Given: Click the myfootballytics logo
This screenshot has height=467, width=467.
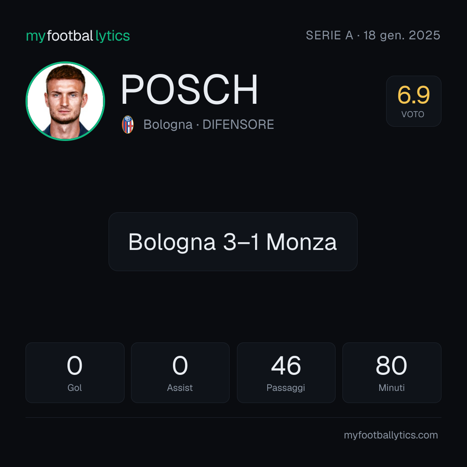Looking at the screenshot, I should (78, 36).
